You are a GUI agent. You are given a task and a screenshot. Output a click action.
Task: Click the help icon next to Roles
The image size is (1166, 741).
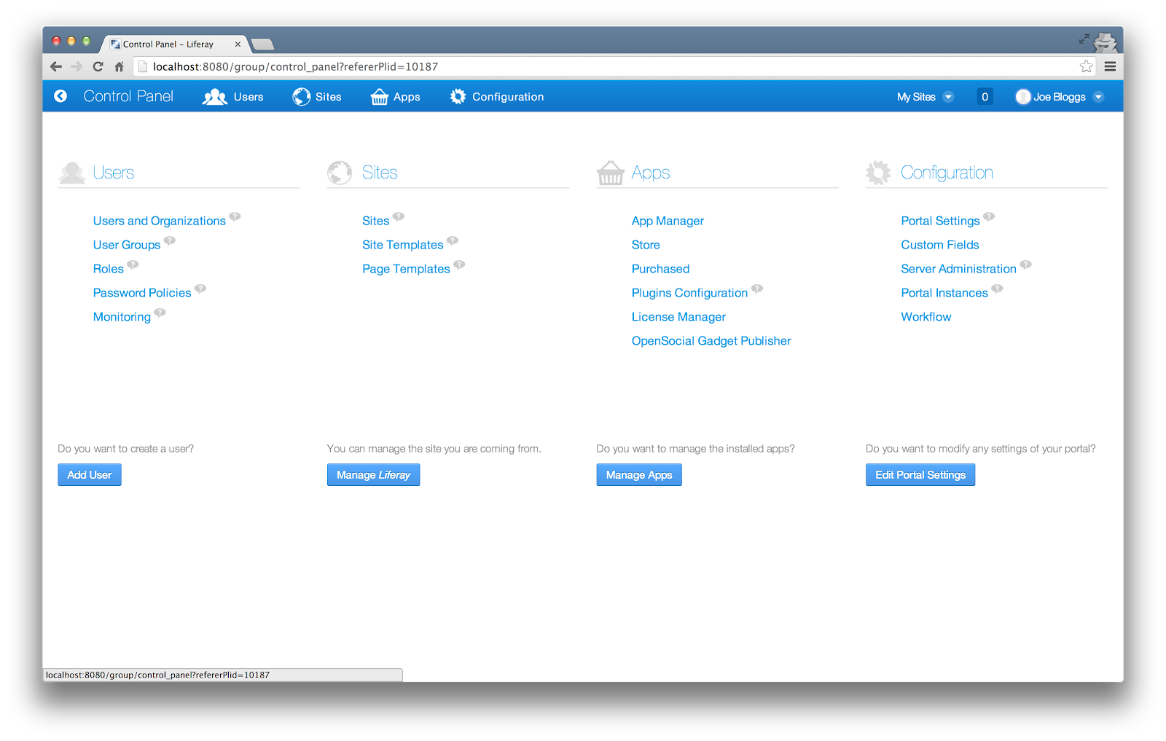(133, 264)
